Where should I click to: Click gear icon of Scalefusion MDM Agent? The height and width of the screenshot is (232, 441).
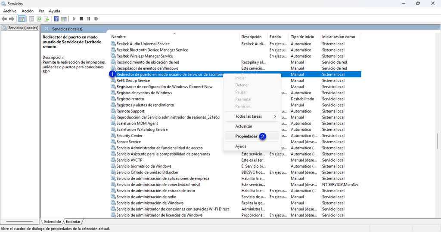[113, 123]
